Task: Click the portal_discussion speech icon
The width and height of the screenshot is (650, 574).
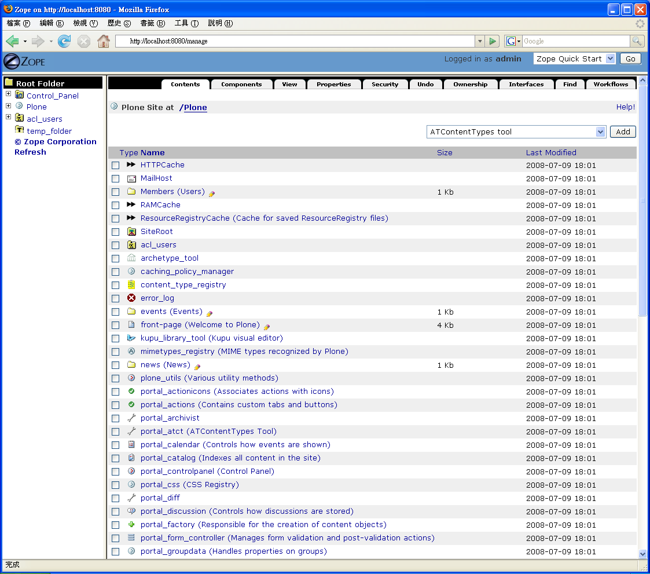Action: 131,511
